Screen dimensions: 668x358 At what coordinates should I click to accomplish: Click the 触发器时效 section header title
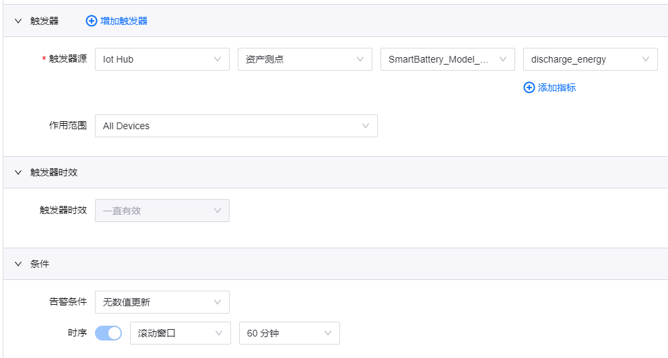54,172
